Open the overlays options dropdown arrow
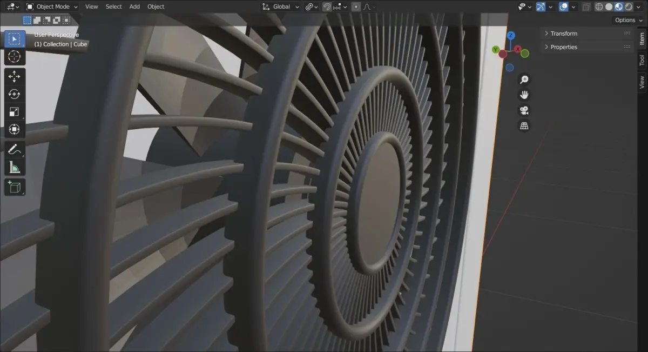The width and height of the screenshot is (648, 352). (573, 6)
